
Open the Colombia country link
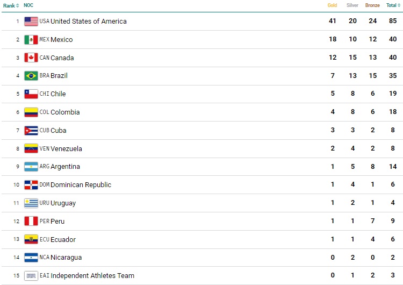tap(65, 112)
